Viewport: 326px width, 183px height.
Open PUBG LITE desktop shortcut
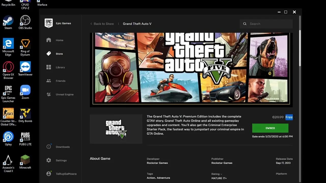pos(25,139)
